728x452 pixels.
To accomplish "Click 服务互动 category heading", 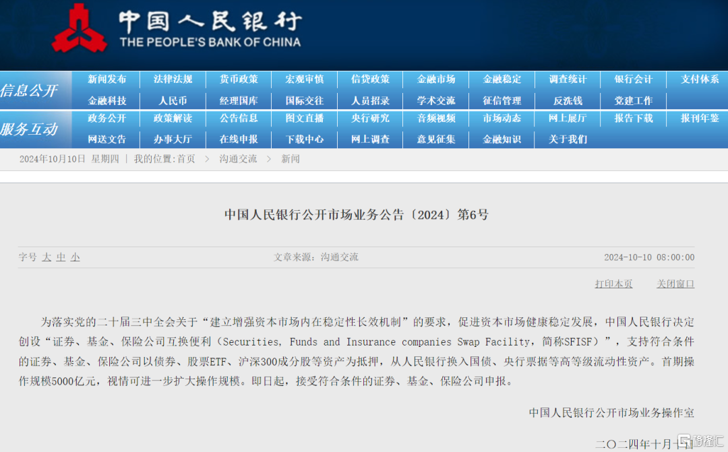I will point(29,129).
